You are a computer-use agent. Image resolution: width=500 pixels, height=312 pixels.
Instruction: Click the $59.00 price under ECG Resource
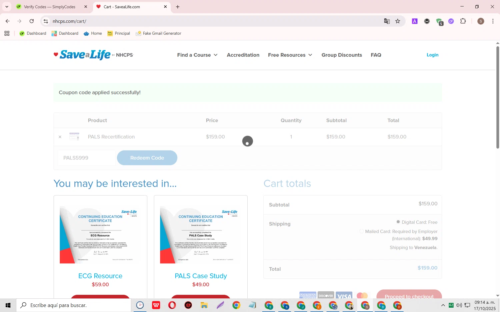[x=100, y=284]
